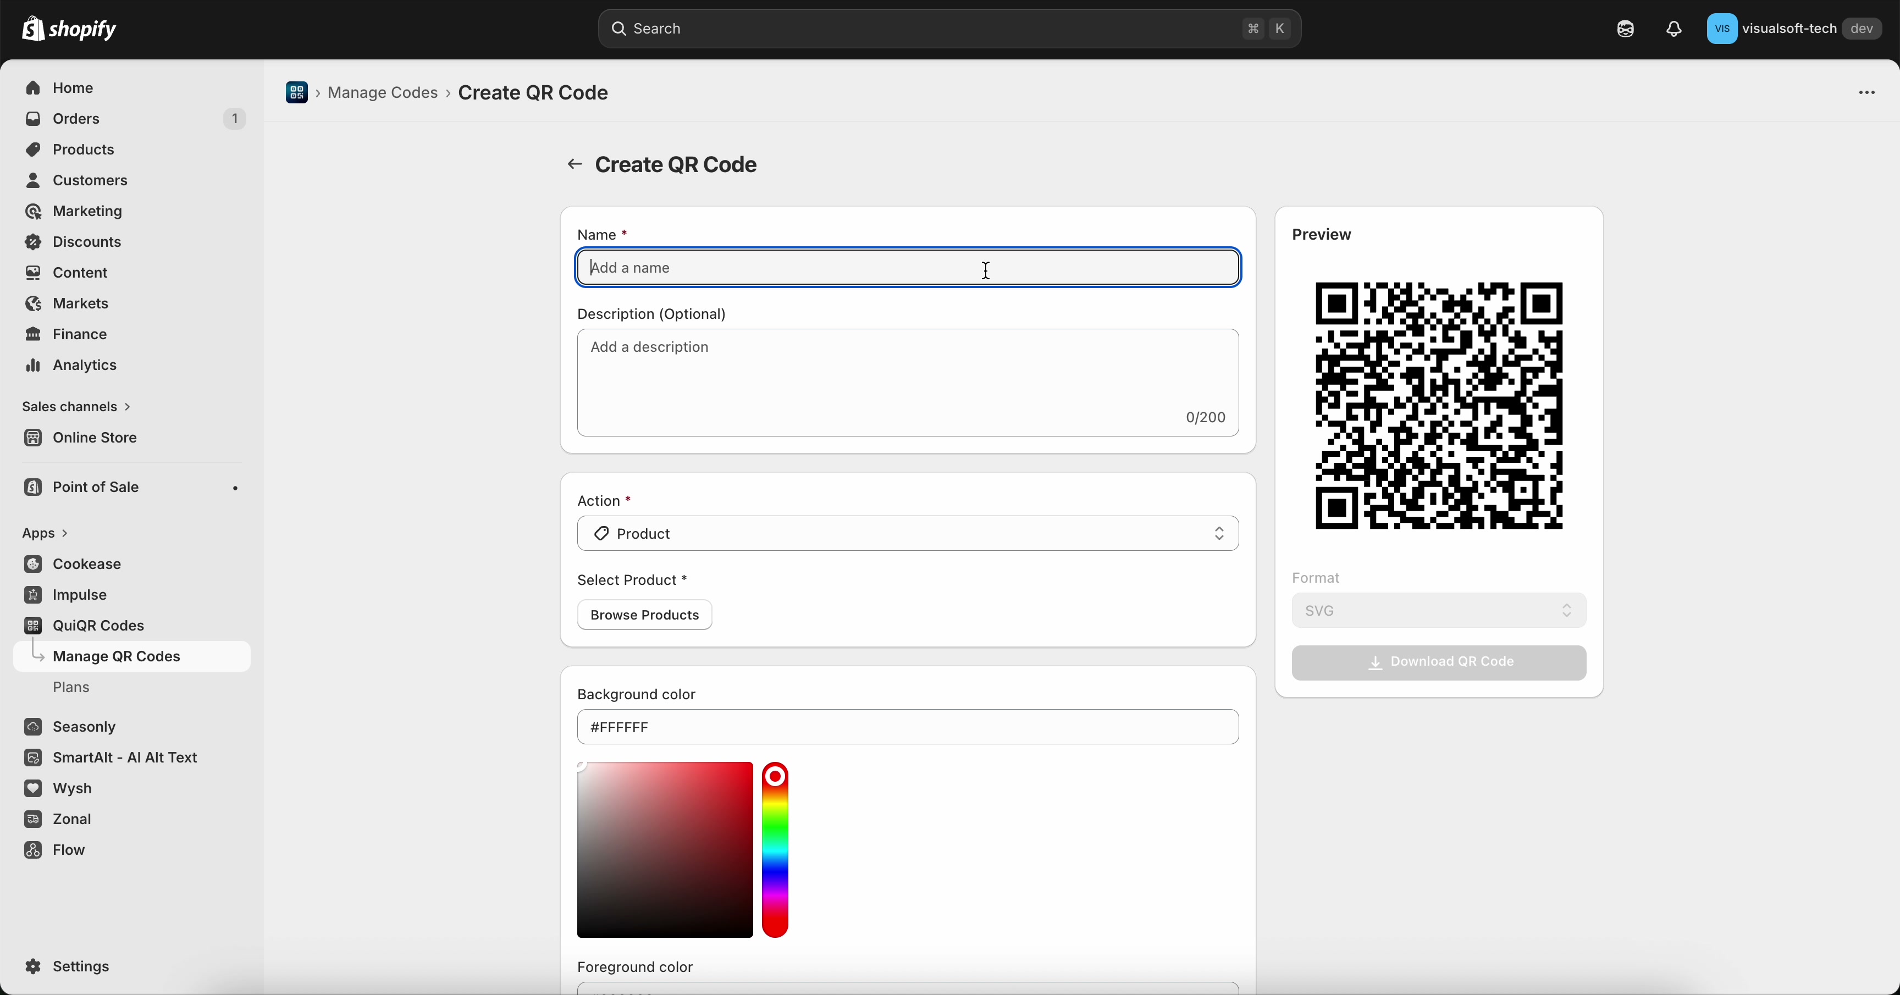Open Products from the sidebar icon
Screen dimensions: 1900x995
tap(34, 149)
